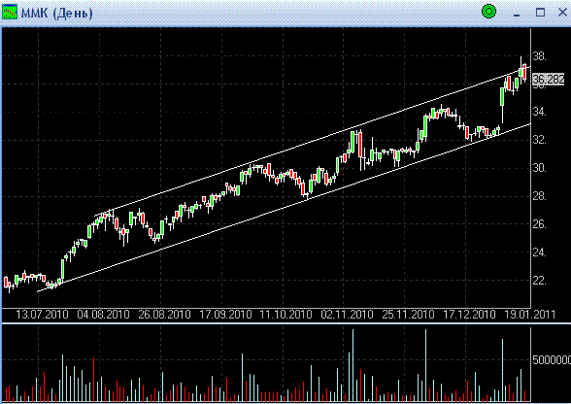Click the 38 price axis label
Screen dimensions: 571x404
539,56
